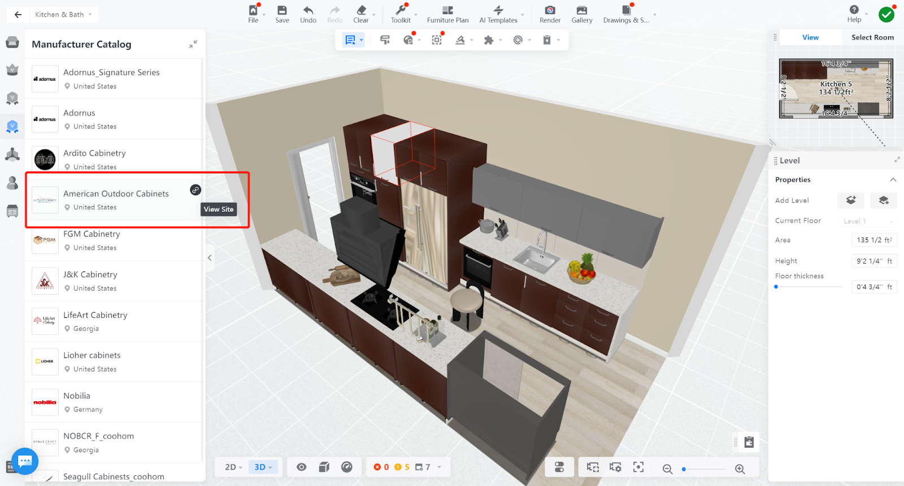This screenshot has height=486, width=904.
Task: Click the Floor thickness slider
Action: pos(809,287)
